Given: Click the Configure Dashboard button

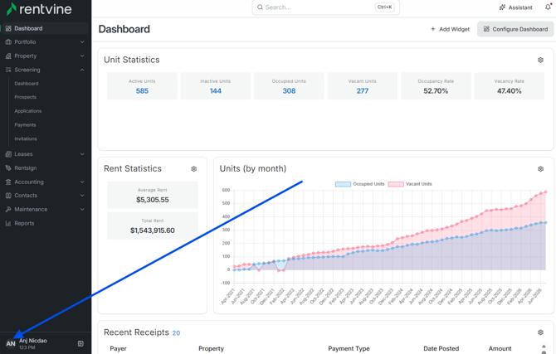Looking at the screenshot, I should pos(515,29).
